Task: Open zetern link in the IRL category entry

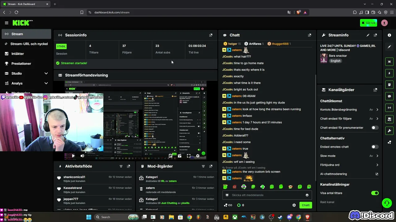Action: click(172, 181)
